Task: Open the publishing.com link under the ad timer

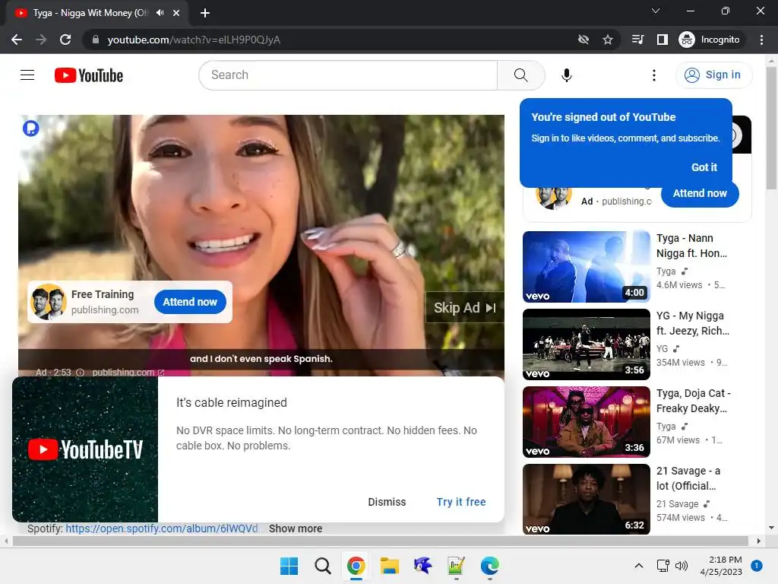Action: pos(128,373)
